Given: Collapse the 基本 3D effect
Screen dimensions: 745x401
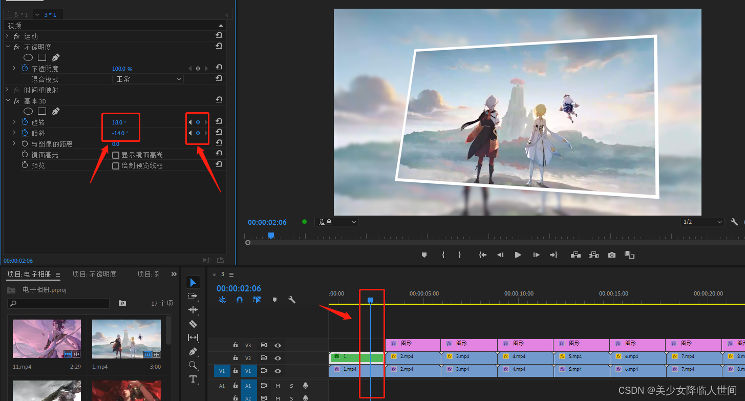Looking at the screenshot, I should click(x=7, y=100).
